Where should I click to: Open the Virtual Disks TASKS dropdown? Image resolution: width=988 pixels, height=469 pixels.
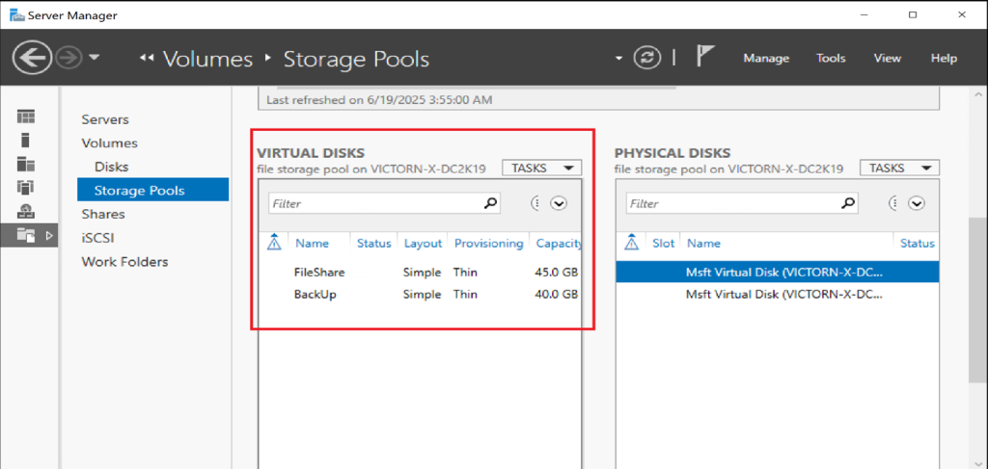coord(541,168)
